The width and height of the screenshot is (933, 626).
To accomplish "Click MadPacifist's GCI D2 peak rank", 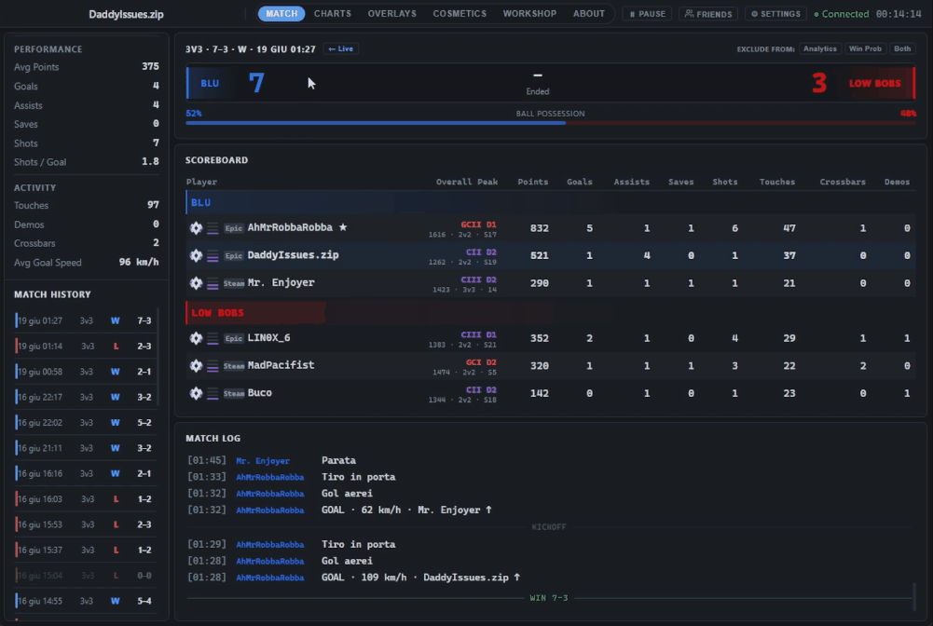I will (481, 362).
